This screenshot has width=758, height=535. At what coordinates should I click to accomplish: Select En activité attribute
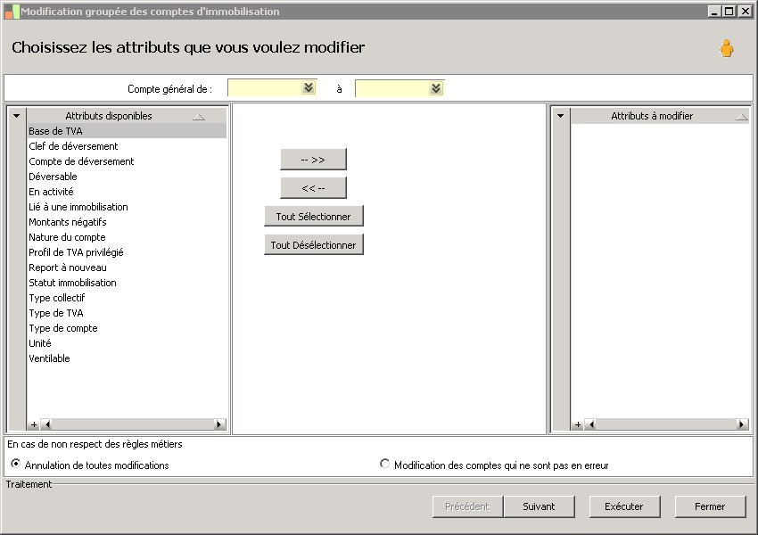[127, 192]
